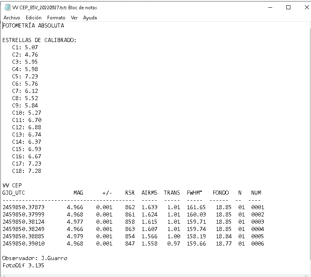Viewport: 311px width, 277px height.
Task: Click the FotoDif 3.135 line
Action: (23, 265)
